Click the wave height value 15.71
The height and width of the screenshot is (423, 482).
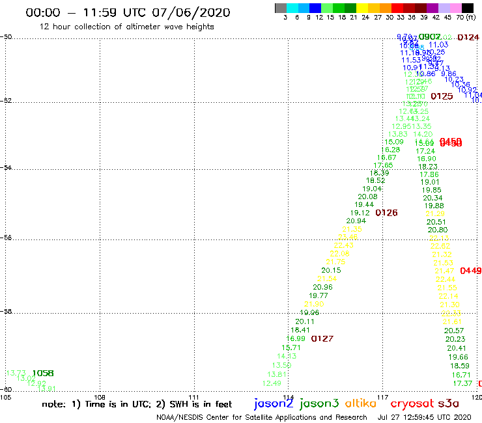[x=291, y=348]
